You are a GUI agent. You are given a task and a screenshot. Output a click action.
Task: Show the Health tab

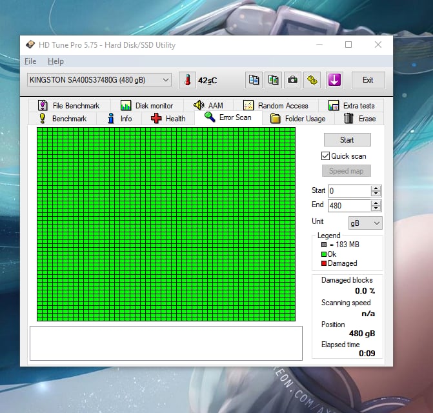tap(168, 119)
